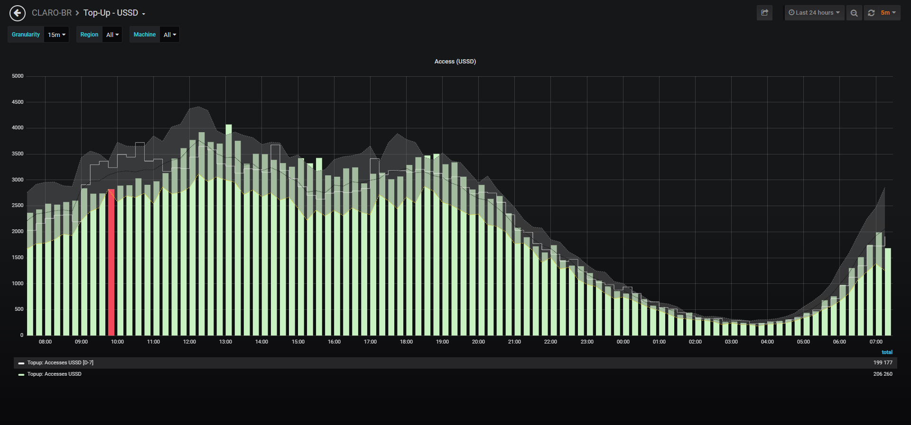Click the legend total value 199 177
Image resolution: width=911 pixels, height=425 pixels.
[883, 363]
